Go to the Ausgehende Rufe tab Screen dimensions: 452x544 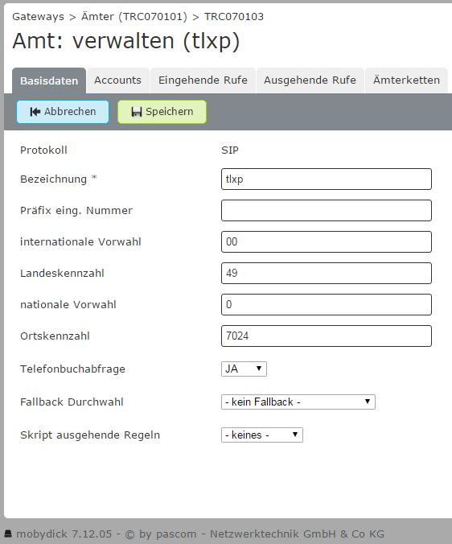310,80
